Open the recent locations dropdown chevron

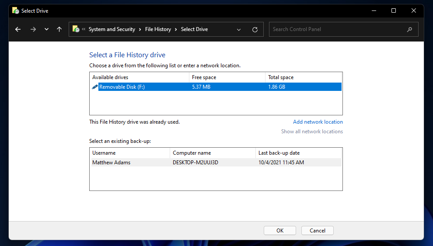click(46, 29)
